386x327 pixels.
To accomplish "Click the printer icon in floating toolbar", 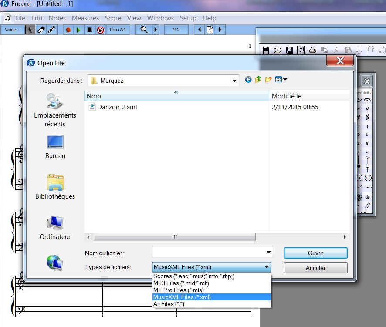I will click(x=312, y=50).
